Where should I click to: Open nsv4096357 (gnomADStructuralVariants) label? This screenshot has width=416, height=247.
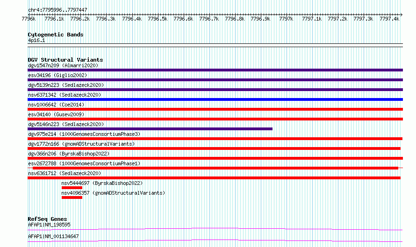click(113, 193)
